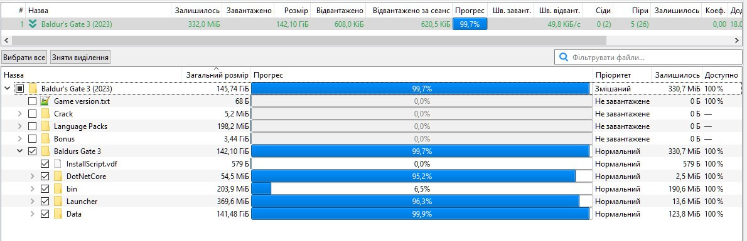The width and height of the screenshot is (747, 241).
Task: Click the Зняти виділення button
Action: [x=80, y=58]
